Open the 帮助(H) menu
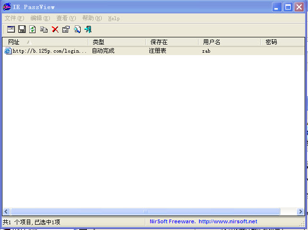308x230 pixels. [x=92, y=18]
